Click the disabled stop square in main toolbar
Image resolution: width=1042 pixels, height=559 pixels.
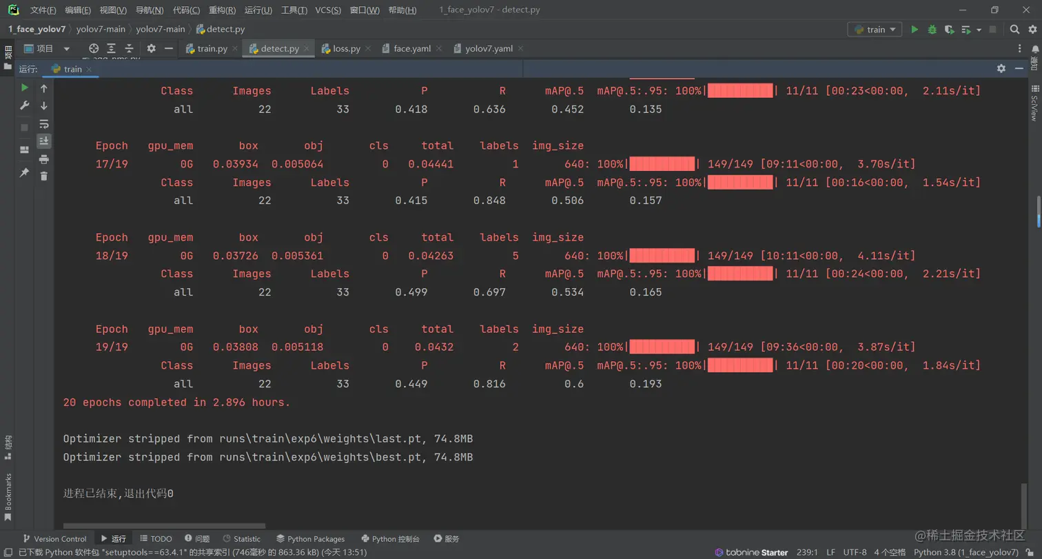click(992, 30)
